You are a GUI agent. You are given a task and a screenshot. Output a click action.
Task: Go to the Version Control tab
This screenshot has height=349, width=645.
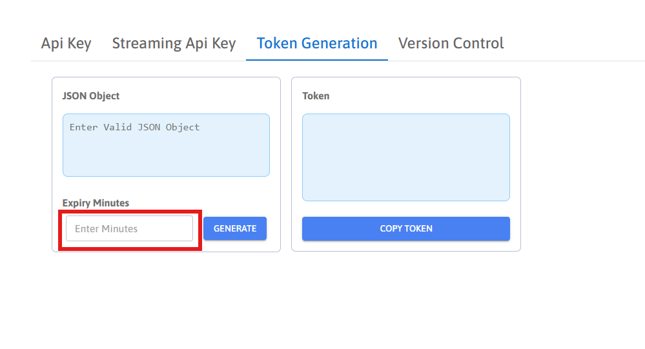click(x=451, y=43)
